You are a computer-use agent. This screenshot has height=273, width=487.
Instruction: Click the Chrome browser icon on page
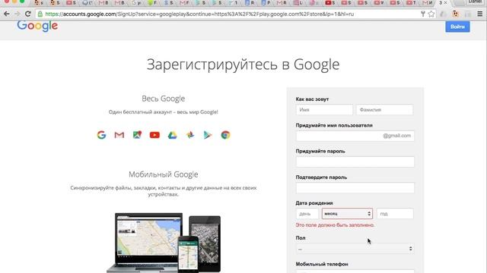pos(225,135)
